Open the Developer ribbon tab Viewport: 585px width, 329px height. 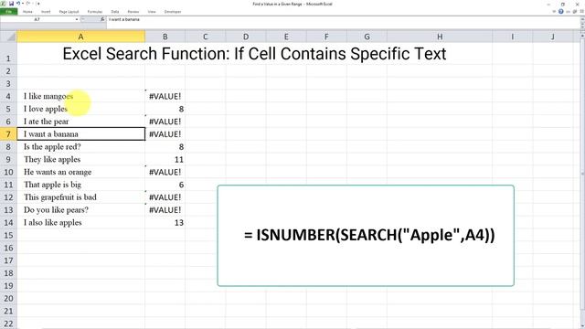173,12
